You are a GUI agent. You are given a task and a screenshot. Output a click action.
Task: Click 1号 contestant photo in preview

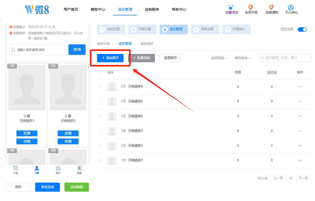(x=27, y=87)
